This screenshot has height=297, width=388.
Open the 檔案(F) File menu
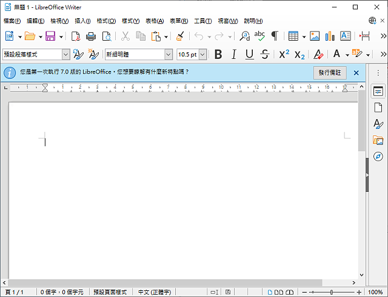[12, 21]
